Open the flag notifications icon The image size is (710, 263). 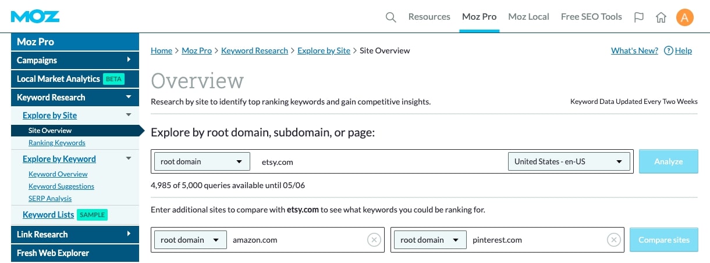639,17
